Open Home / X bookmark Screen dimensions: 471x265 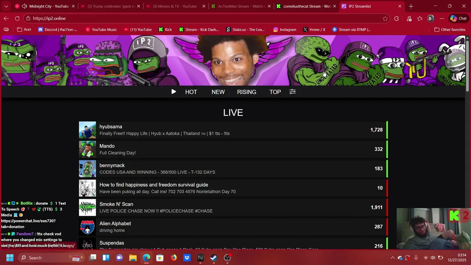click(314, 29)
